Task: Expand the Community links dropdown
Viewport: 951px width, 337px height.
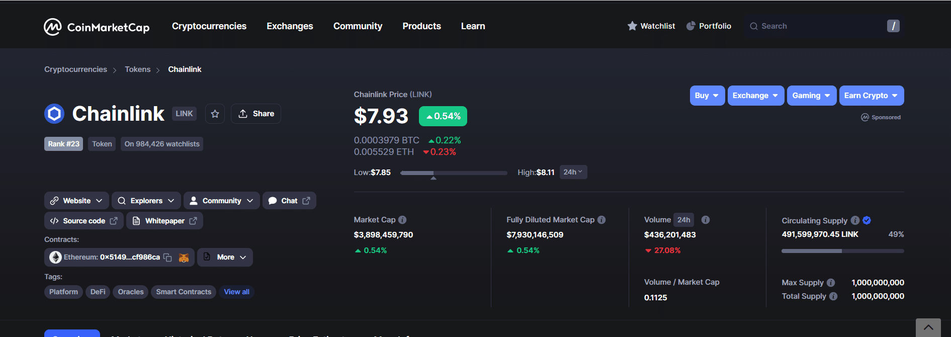Action: [222, 201]
